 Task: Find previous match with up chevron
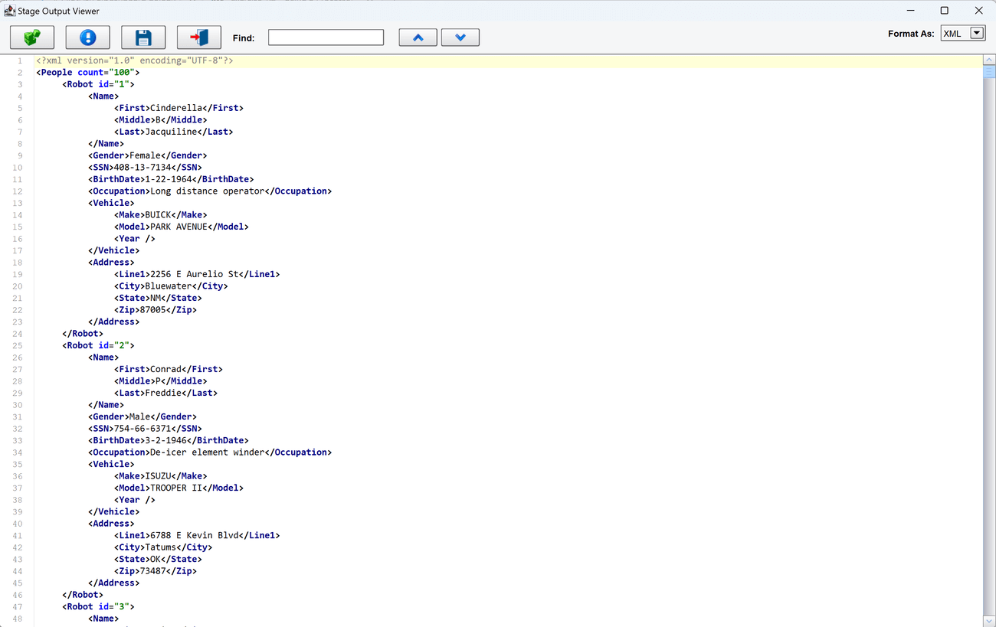pyautogui.click(x=418, y=38)
